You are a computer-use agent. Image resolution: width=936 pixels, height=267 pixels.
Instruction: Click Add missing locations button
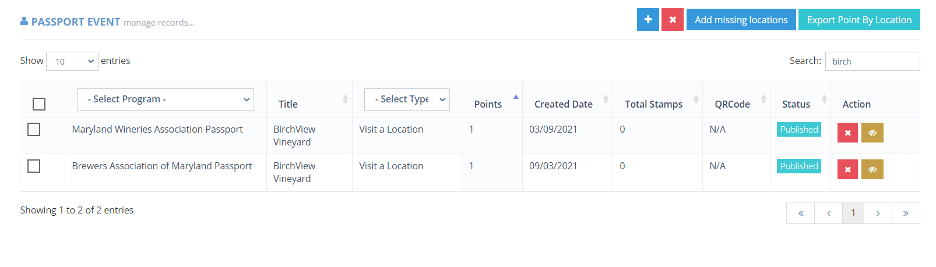[x=741, y=20]
